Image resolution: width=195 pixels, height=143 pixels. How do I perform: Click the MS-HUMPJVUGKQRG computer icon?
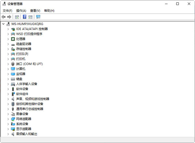(x=8, y=24)
